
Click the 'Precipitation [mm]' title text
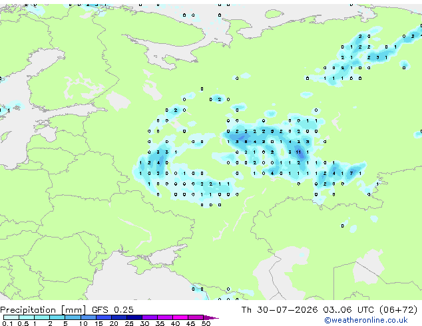click(43, 310)
